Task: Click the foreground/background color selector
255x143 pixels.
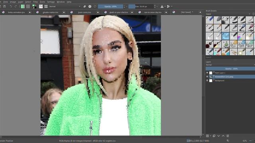Action: tap(34, 6)
